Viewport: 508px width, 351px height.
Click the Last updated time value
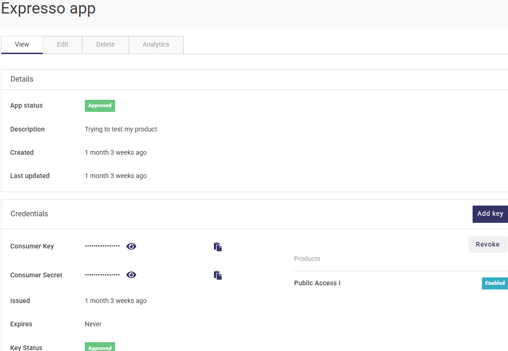[x=116, y=176]
